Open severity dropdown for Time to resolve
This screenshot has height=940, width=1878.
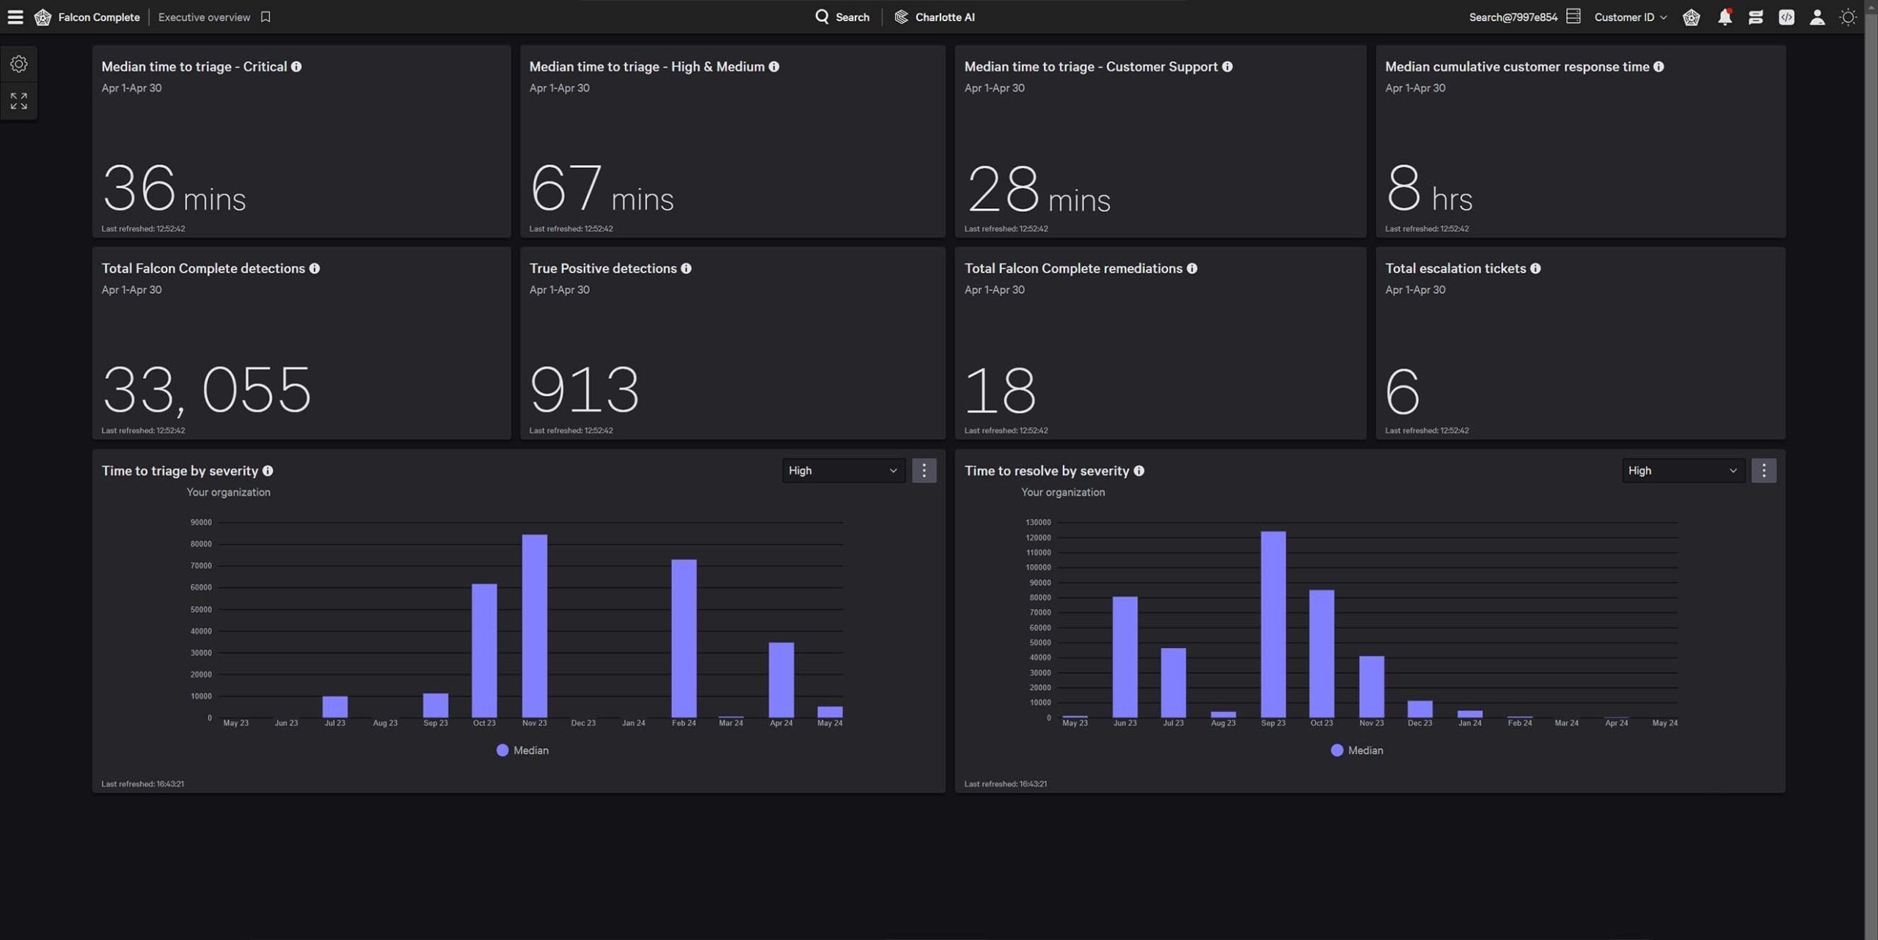(1683, 471)
